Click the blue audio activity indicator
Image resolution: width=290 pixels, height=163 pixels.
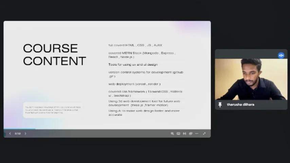click(x=281, y=55)
